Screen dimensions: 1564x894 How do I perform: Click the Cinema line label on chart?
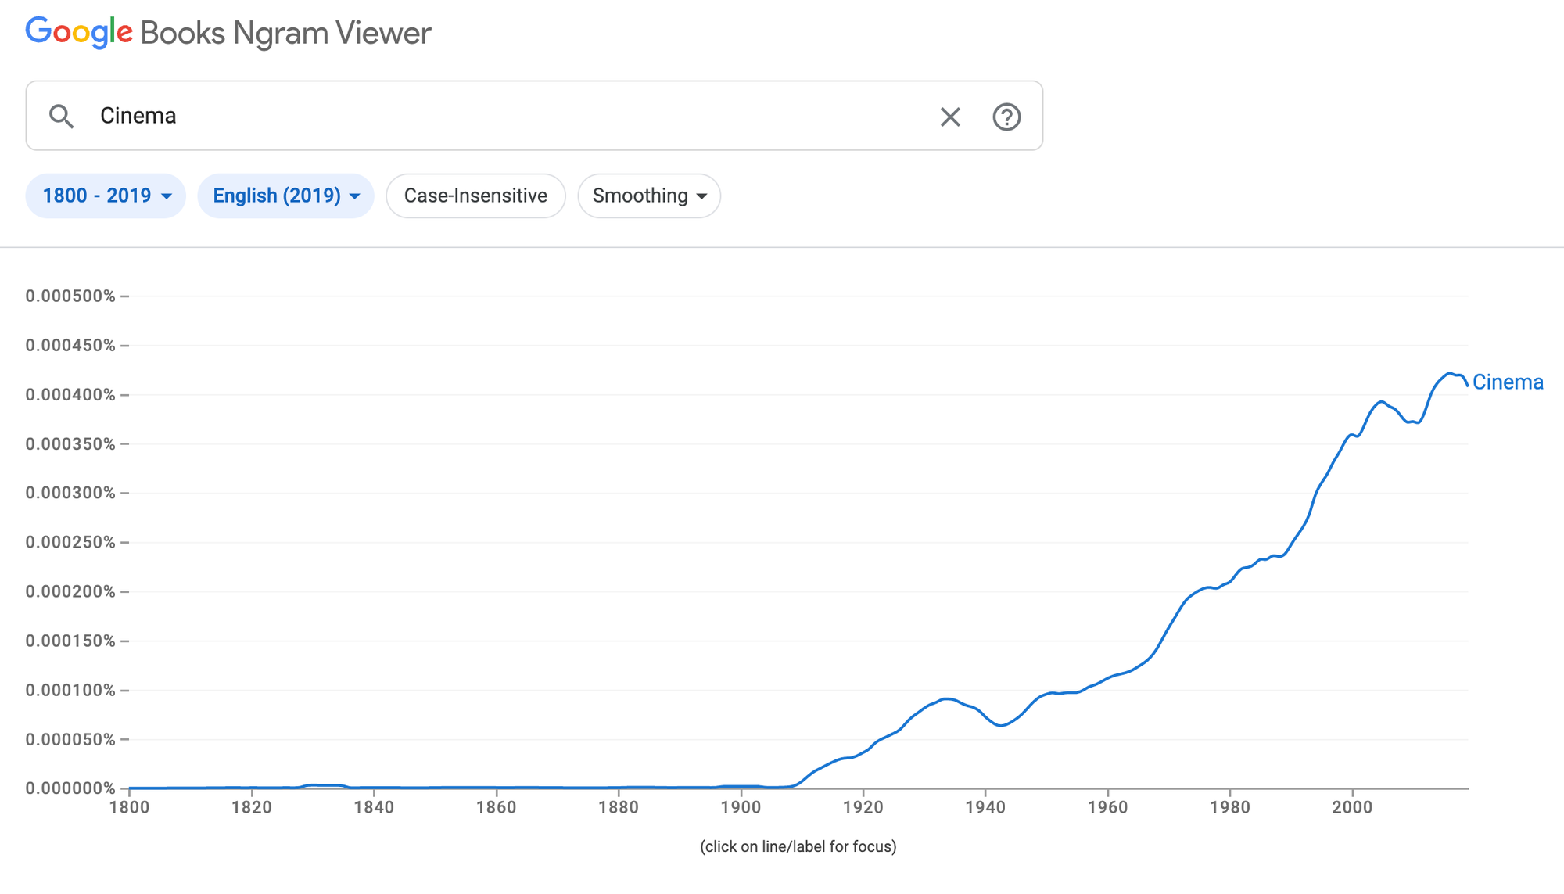(x=1508, y=382)
